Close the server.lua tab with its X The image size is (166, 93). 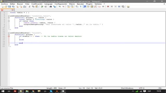[13, 10]
